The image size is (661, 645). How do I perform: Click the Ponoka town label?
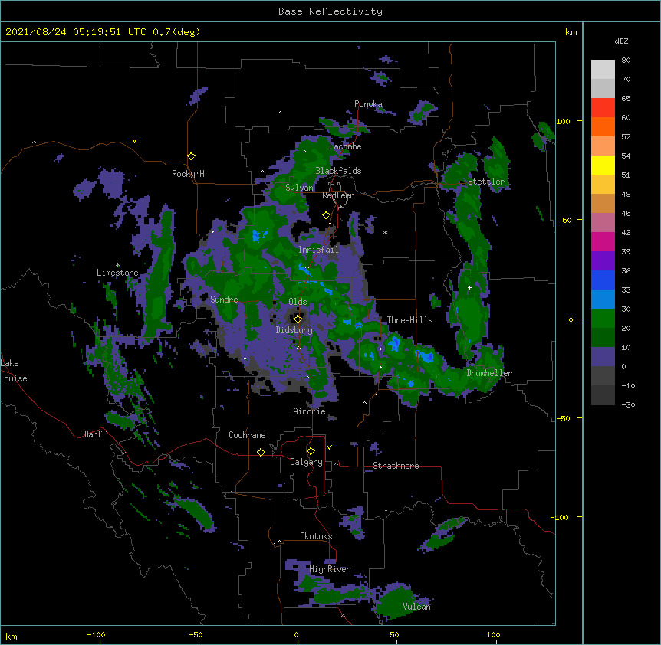(368, 104)
